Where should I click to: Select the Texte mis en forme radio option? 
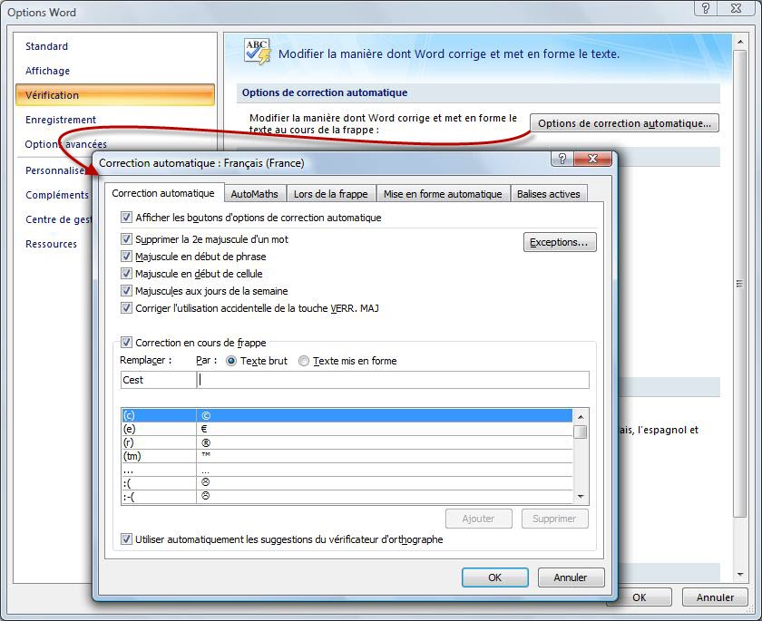pyautogui.click(x=304, y=361)
